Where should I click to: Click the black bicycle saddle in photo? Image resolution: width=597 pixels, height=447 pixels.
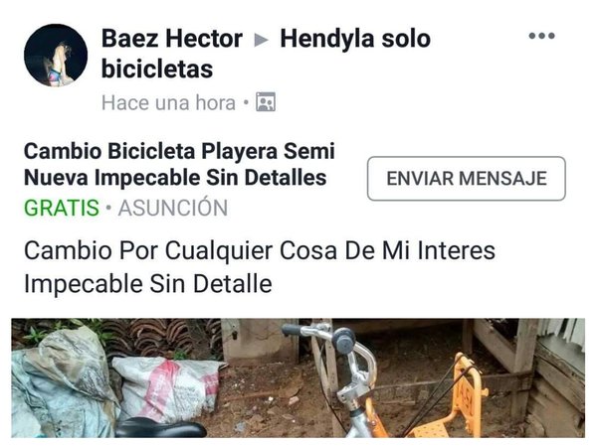coord(161,427)
